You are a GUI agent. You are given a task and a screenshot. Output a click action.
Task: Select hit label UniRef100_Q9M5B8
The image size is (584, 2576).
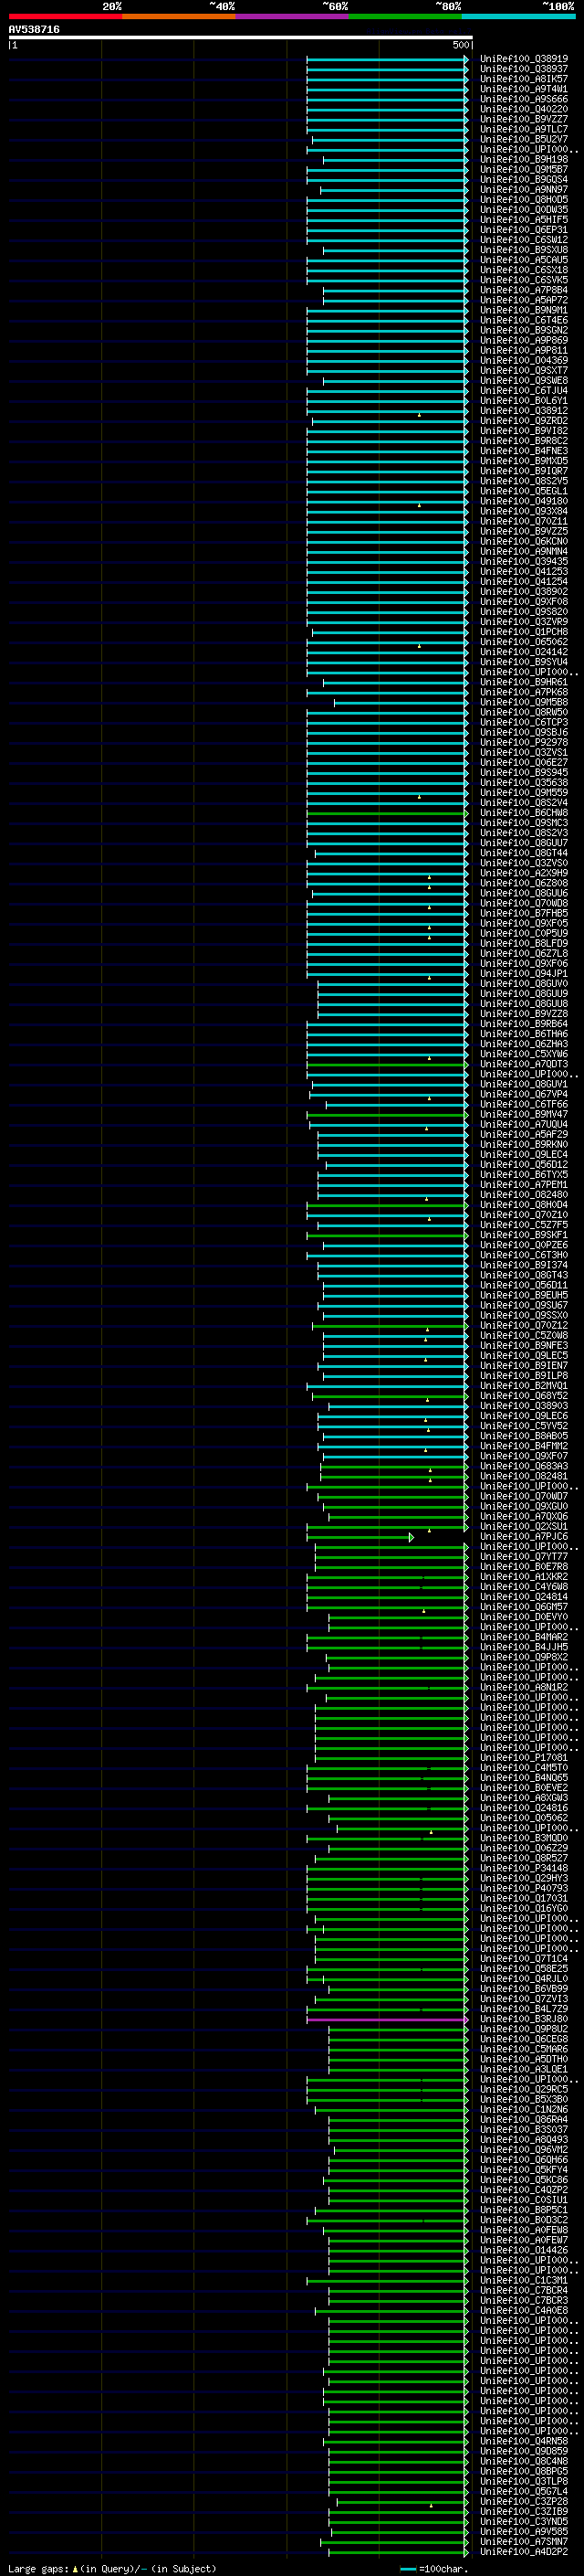pyautogui.click(x=523, y=702)
